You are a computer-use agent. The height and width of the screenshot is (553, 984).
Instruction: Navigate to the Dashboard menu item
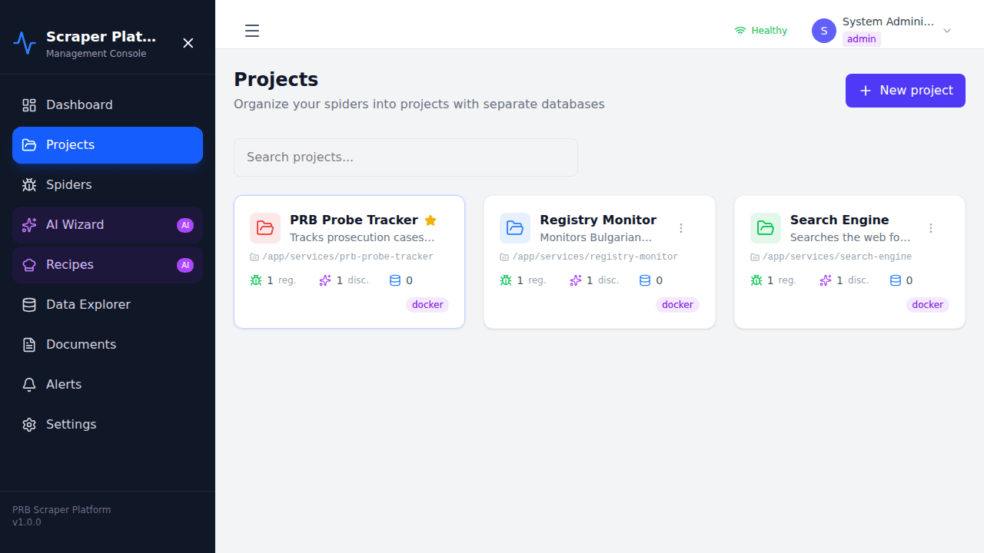pyautogui.click(x=79, y=104)
